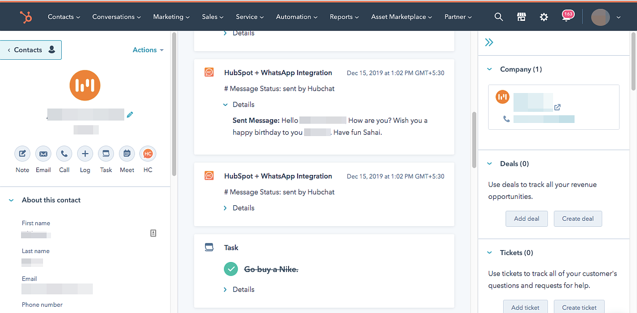
Task: Open the Sales nav menu
Action: (x=213, y=17)
